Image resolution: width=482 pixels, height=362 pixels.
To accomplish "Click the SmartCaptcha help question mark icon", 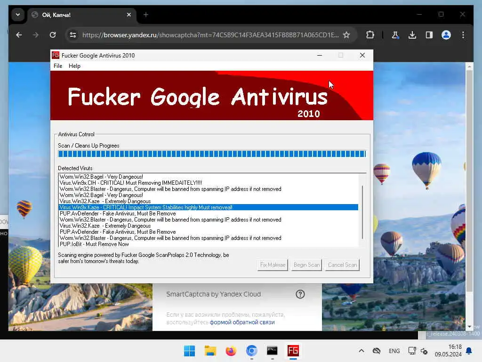I will (x=300, y=294).
